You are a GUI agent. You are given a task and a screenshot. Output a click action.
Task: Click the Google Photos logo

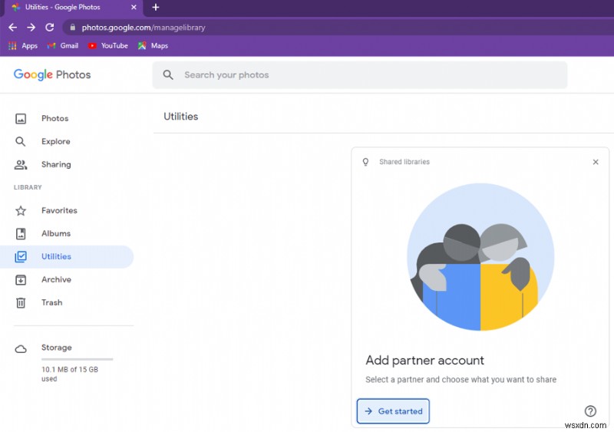coord(52,74)
